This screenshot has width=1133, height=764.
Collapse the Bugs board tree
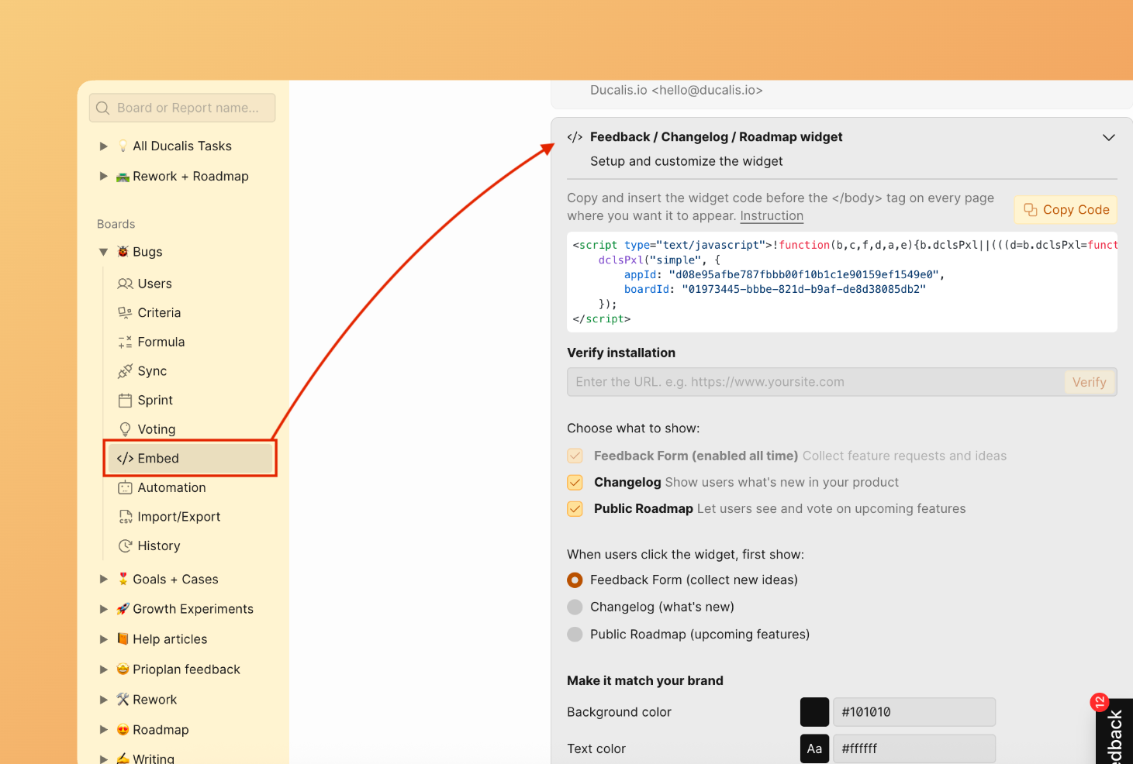(x=103, y=252)
